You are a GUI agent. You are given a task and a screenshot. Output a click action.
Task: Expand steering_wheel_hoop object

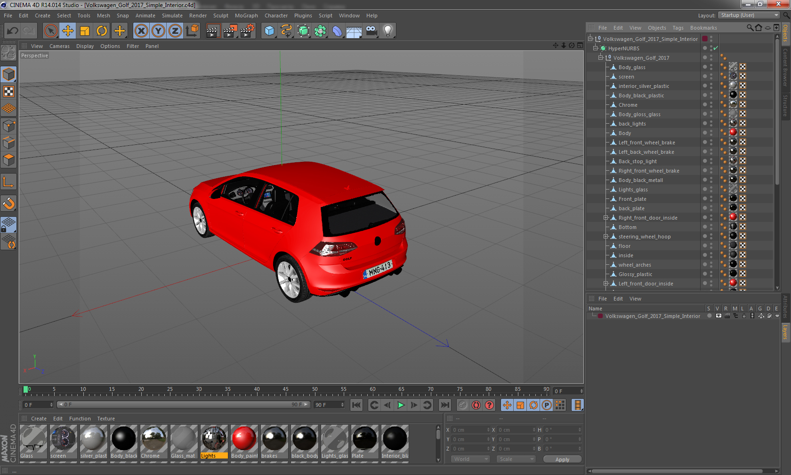click(606, 237)
